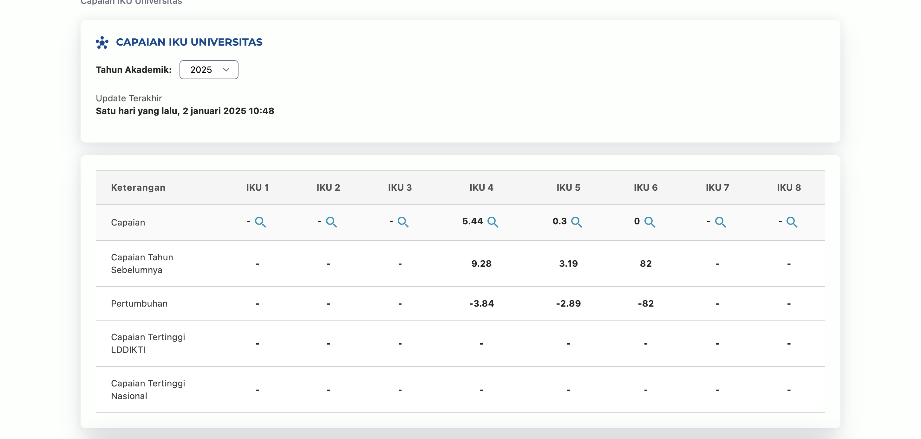Select Capaian Tertinggi Nasional row label

click(x=148, y=389)
